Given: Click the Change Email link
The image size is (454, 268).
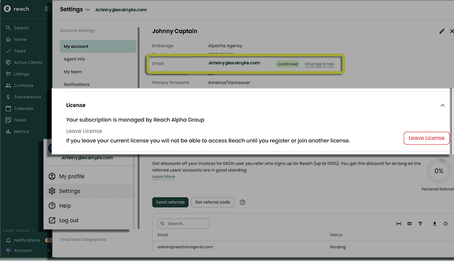Looking at the screenshot, I should 319,64.
